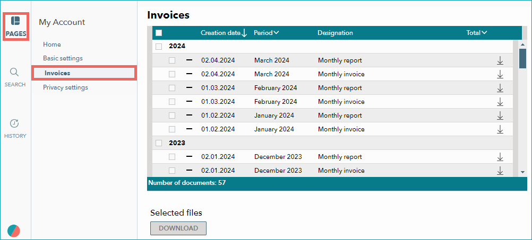Click 'Number of documents: 57' text
Image resolution: width=532 pixels, height=240 pixels.
pos(187,183)
